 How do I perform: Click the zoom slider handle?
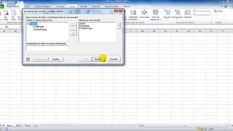coord(227,129)
